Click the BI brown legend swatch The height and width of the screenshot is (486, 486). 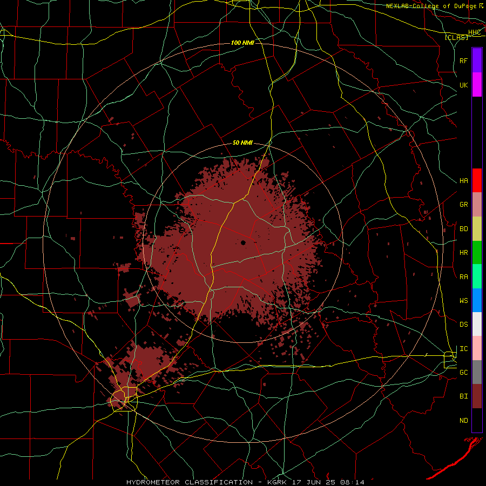pyautogui.click(x=477, y=396)
